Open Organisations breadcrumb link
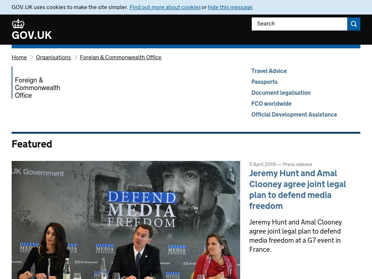 (x=53, y=57)
